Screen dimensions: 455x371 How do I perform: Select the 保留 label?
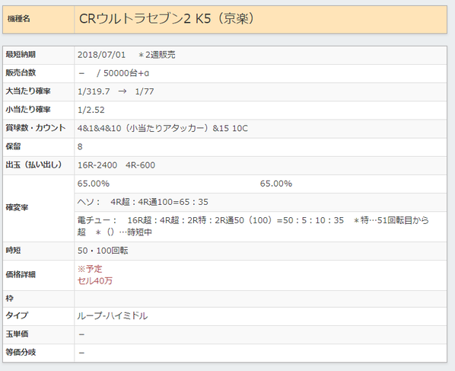pos(13,146)
